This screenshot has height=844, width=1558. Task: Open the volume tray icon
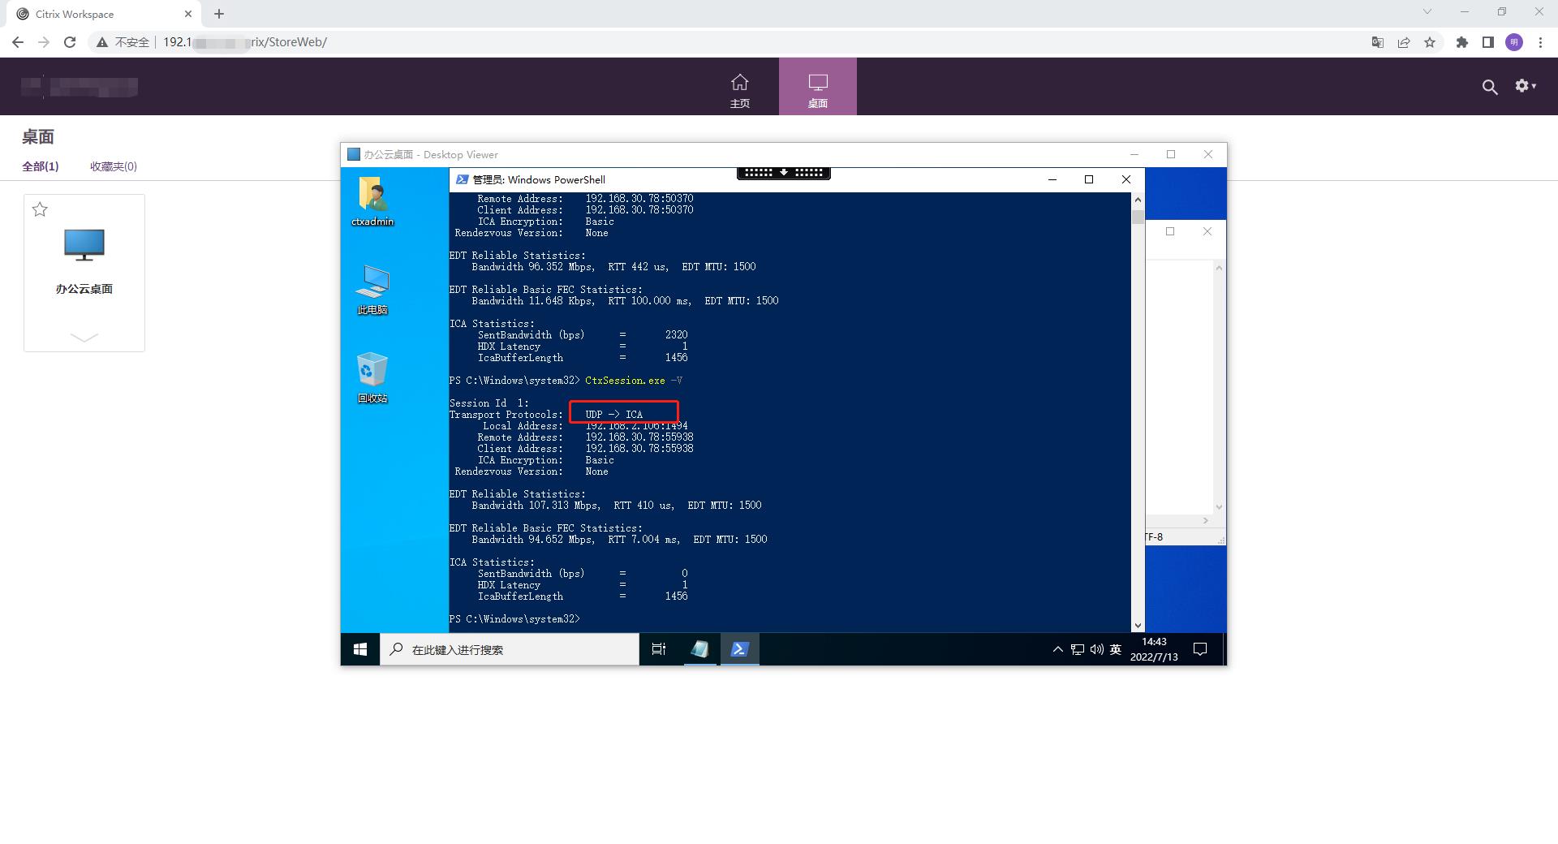[1097, 649]
